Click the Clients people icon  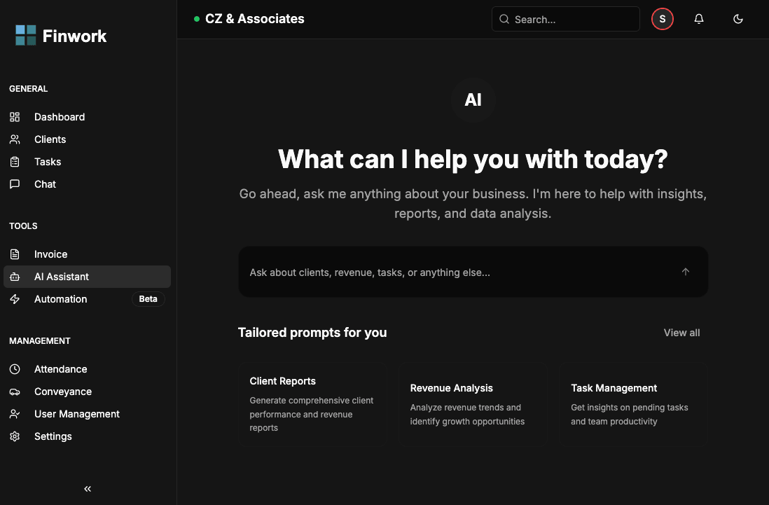click(15, 139)
